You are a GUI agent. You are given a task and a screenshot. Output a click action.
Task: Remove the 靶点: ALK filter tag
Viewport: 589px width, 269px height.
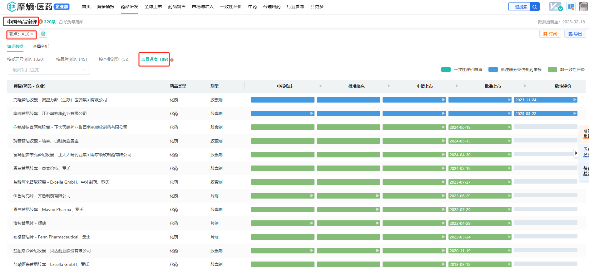32,34
